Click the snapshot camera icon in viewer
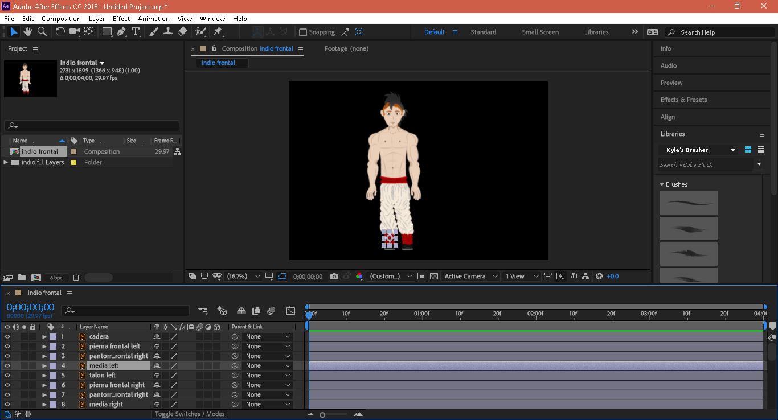The width and height of the screenshot is (778, 420). (x=334, y=277)
